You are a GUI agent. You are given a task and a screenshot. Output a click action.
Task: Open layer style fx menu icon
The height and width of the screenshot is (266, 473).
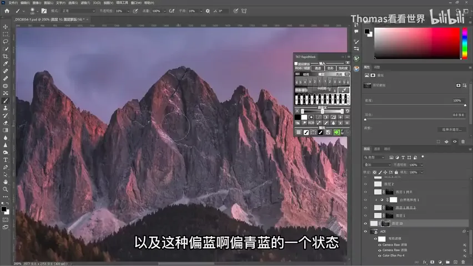(x=425, y=262)
